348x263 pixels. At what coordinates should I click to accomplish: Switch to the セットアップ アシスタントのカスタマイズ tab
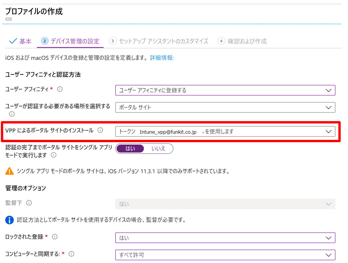coord(163,41)
